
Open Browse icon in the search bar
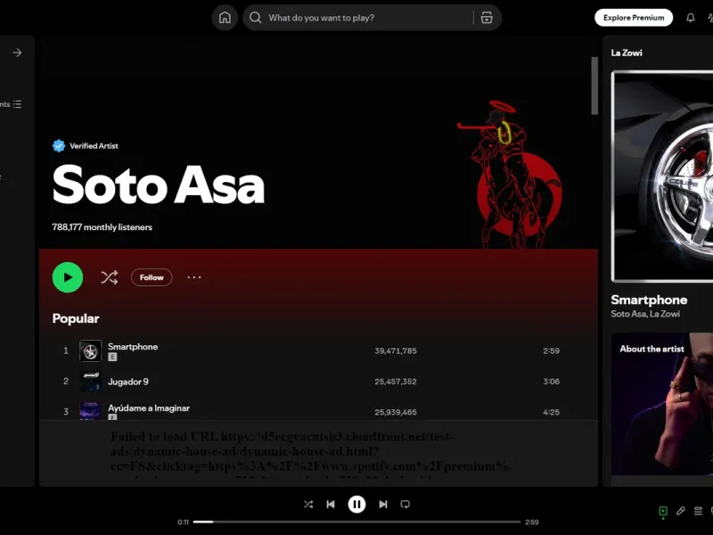487,18
